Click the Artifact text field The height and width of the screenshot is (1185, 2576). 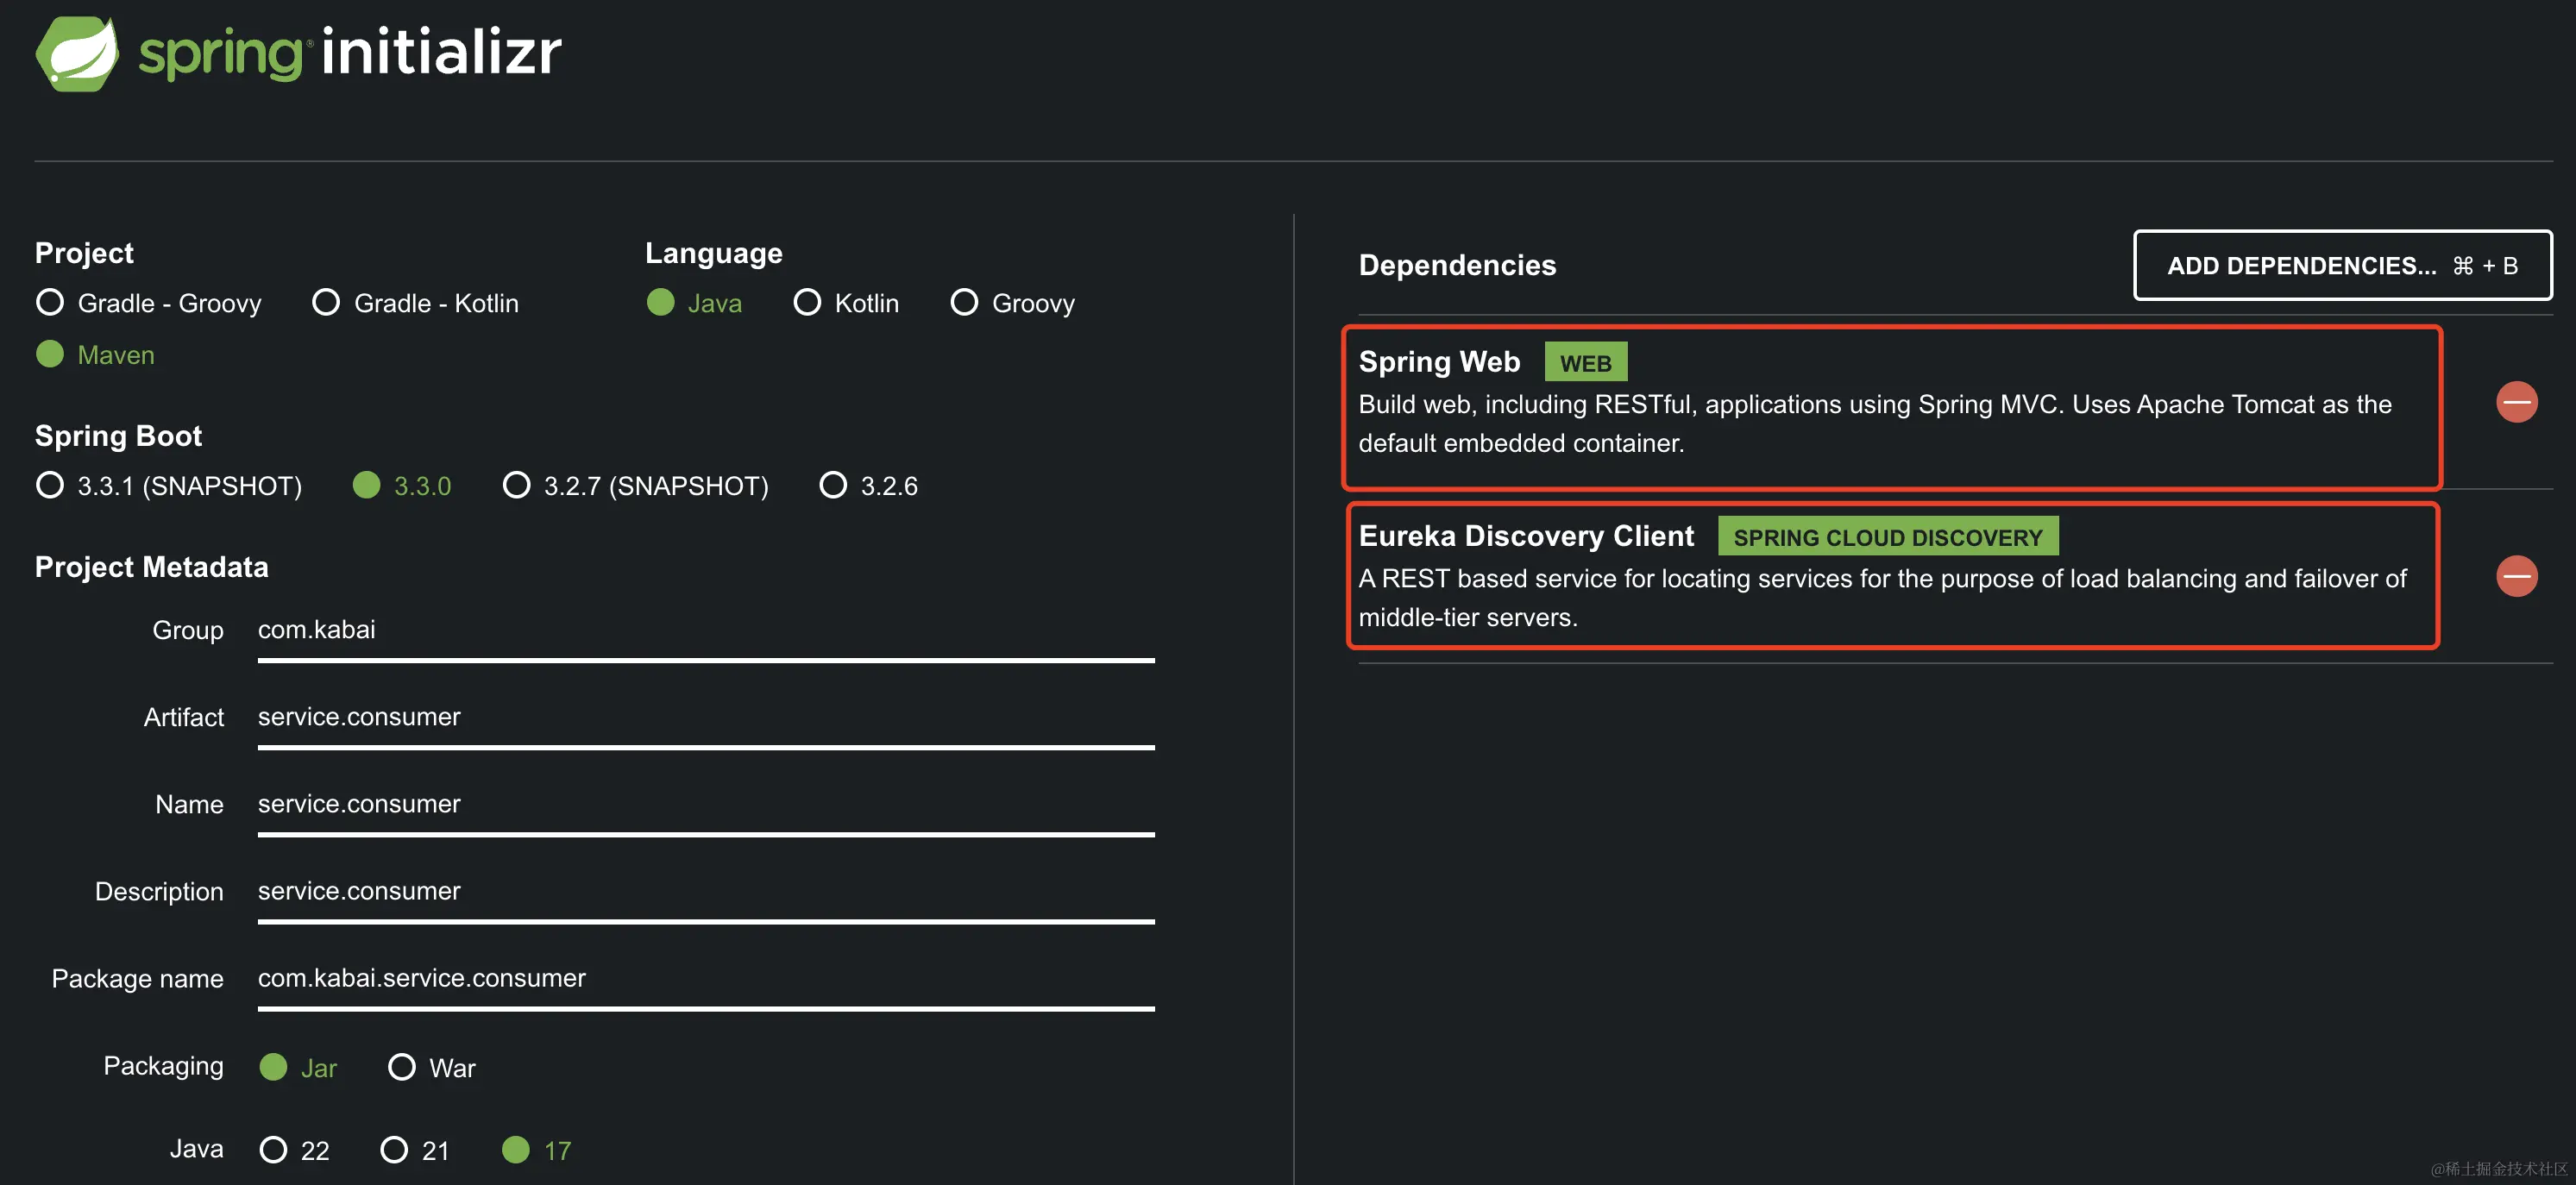click(x=705, y=717)
